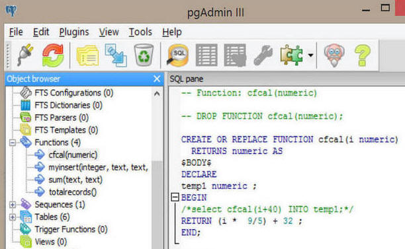The width and height of the screenshot is (405, 249).
Task: Expand the Sequences (1) node
Action: pos(13,205)
